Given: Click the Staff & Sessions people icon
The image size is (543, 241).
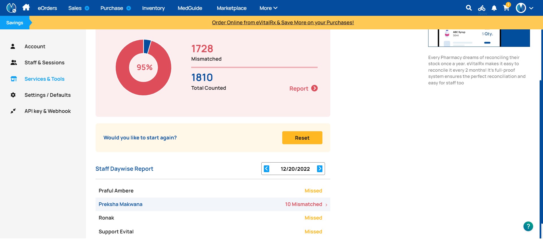Looking at the screenshot, I should (x=14, y=62).
